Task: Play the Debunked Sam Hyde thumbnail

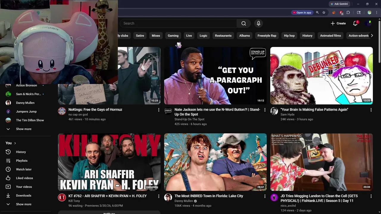Action: pos(321,75)
